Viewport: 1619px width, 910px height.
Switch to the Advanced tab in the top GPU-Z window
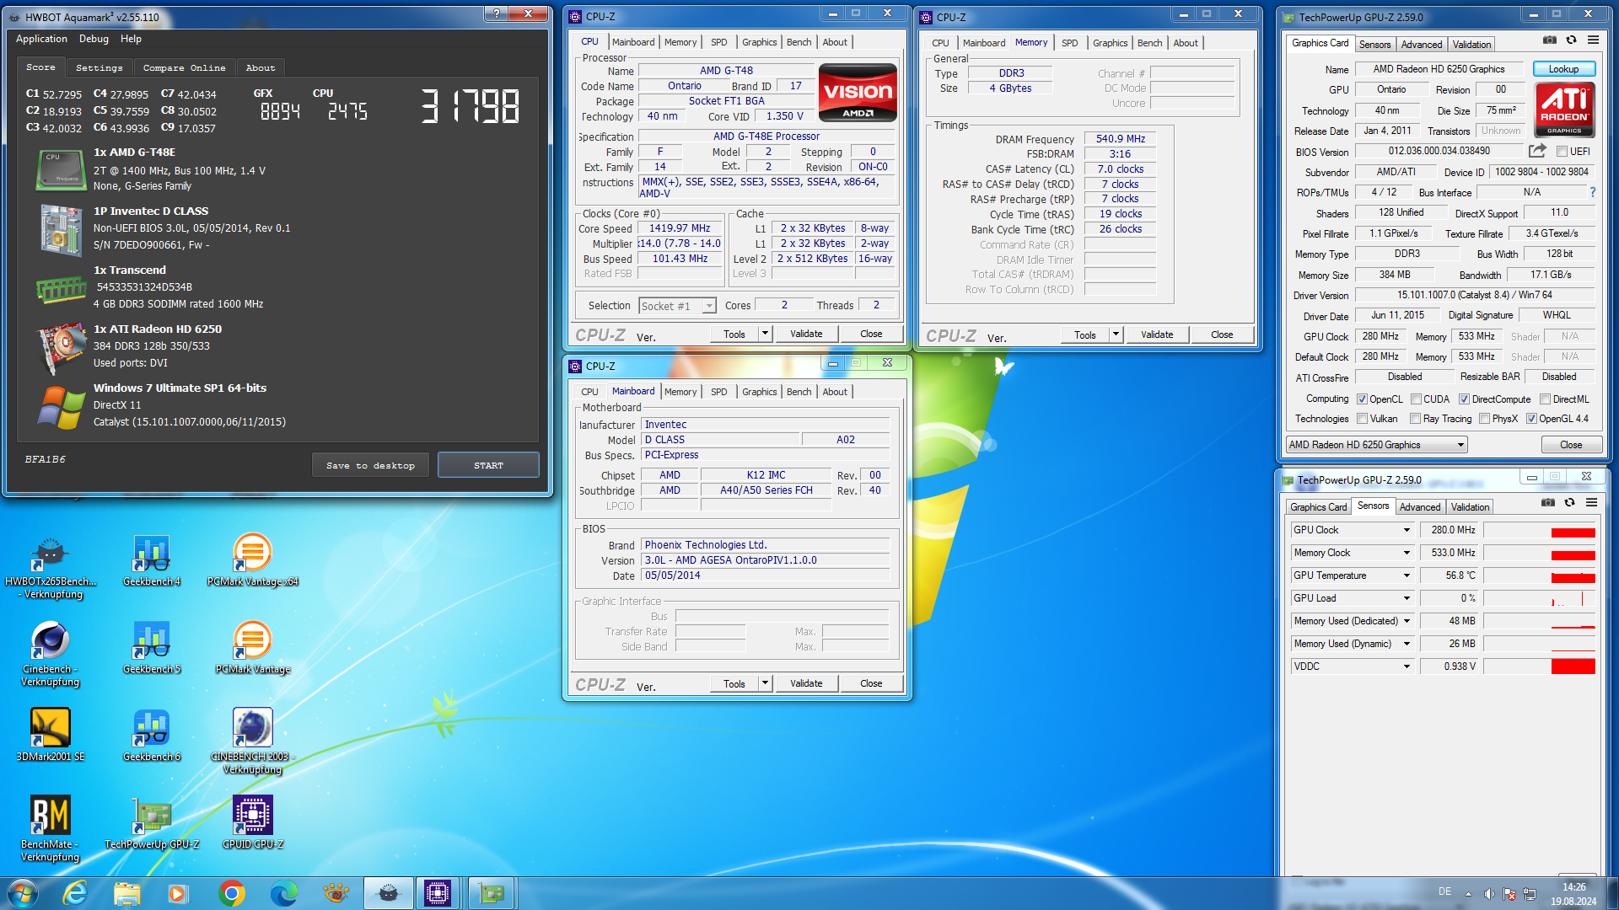pos(1422,45)
